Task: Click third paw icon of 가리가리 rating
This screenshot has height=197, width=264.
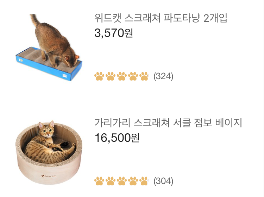Action: click(x=121, y=181)
